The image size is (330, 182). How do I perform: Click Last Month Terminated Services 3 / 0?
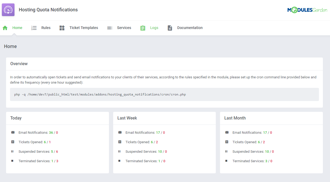pyautogui.click(x=252, y=161)
